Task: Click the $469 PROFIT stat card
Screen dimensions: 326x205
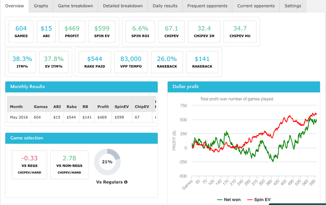Action: tap(72, 32)
